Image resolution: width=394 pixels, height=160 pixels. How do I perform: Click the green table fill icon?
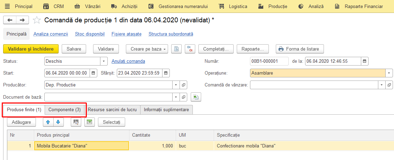click(x=90, y=122)
